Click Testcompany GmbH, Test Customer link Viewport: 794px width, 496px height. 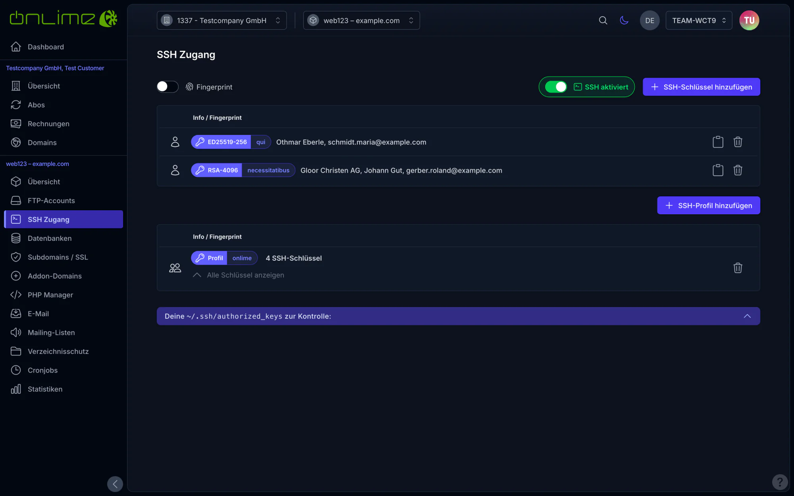pyautogui.click(x=55, y=68)
